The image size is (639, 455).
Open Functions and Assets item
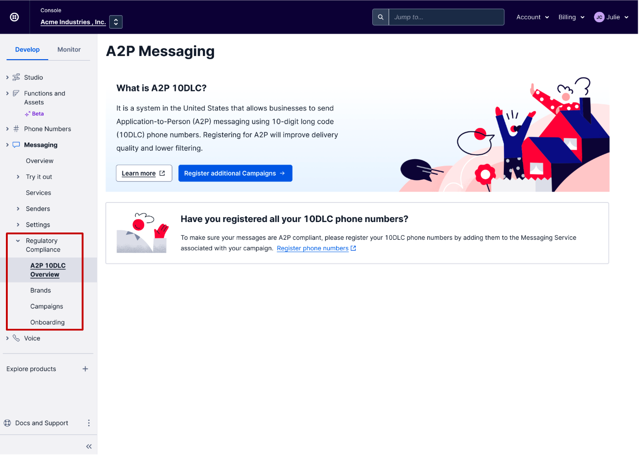point(45,98)
